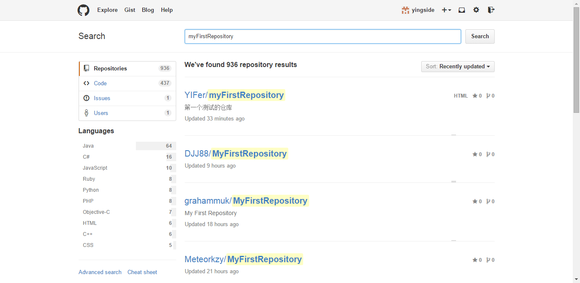
Task: Click the Code brackets icon
Action: point(87,83)
